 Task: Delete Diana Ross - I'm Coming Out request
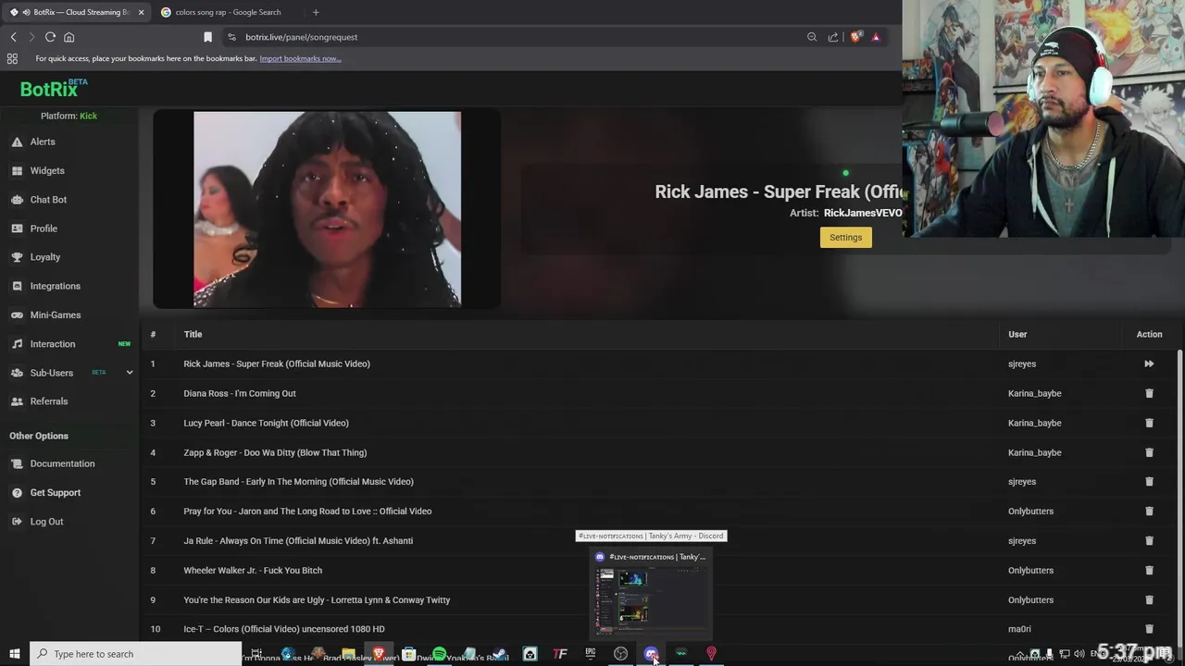click(x=1149, y=393)
